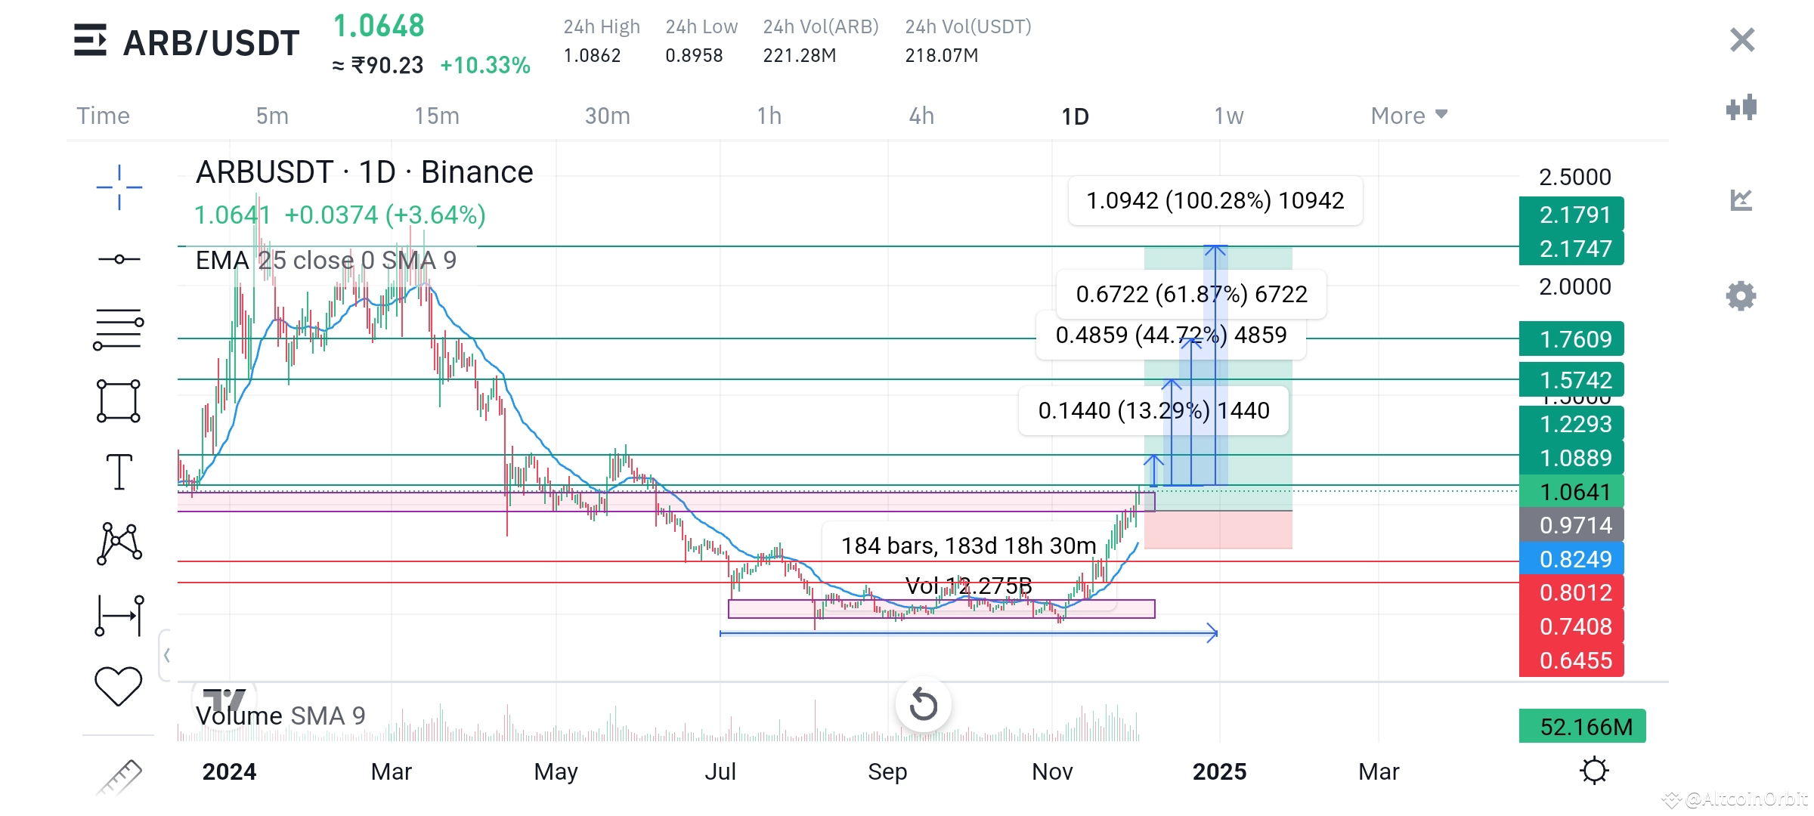Open the Time interval selector

(x=102, y=115)
